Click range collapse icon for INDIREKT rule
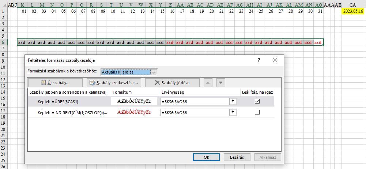 tap(233, 113)
